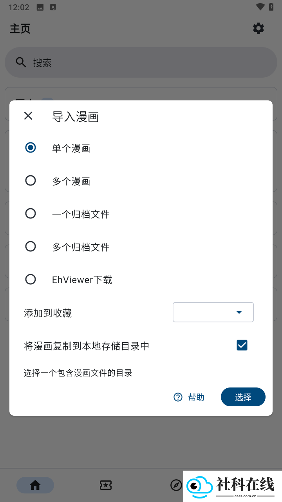The image size is (282, 502).
Task: Tap the search magnifier icon
Action: 21,62
